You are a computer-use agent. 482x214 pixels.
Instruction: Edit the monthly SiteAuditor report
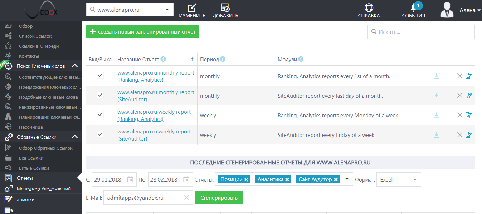[469, 96]
